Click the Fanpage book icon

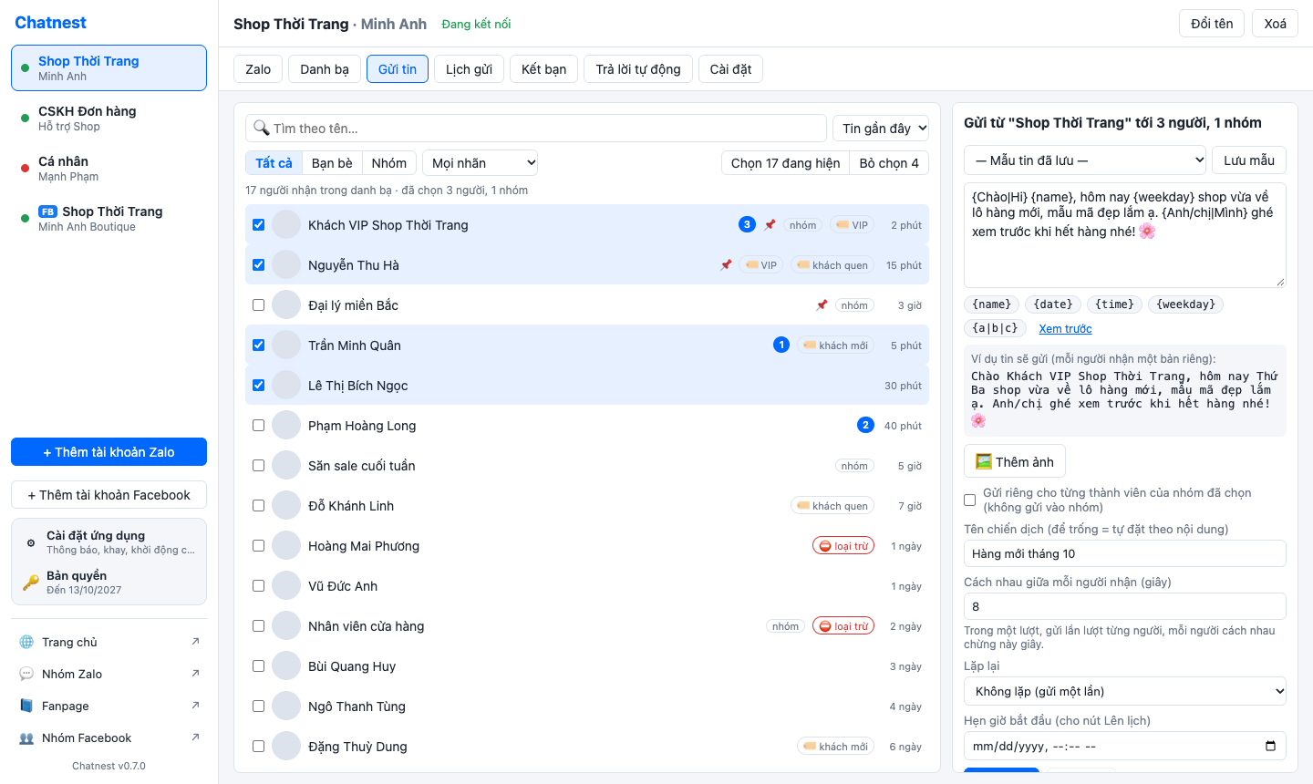(x=26, y=706)
